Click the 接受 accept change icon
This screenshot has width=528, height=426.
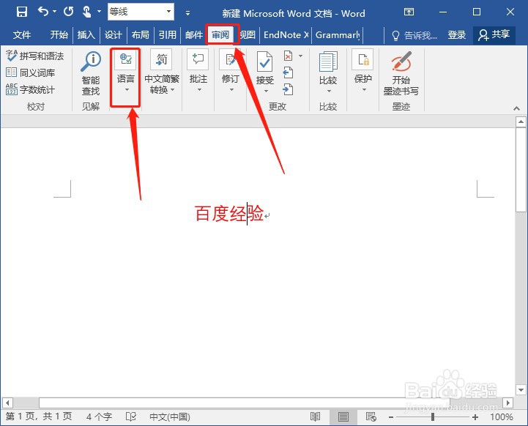(x=264, y=61)
